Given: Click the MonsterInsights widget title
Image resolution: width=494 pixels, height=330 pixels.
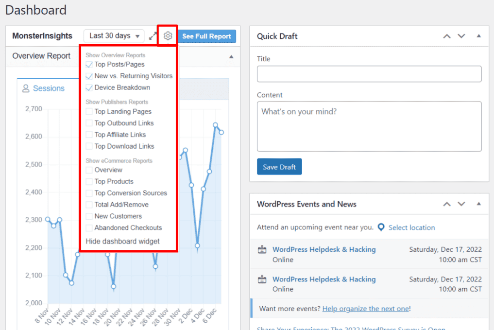Looking at the screenshot, I should click(42, 36).
